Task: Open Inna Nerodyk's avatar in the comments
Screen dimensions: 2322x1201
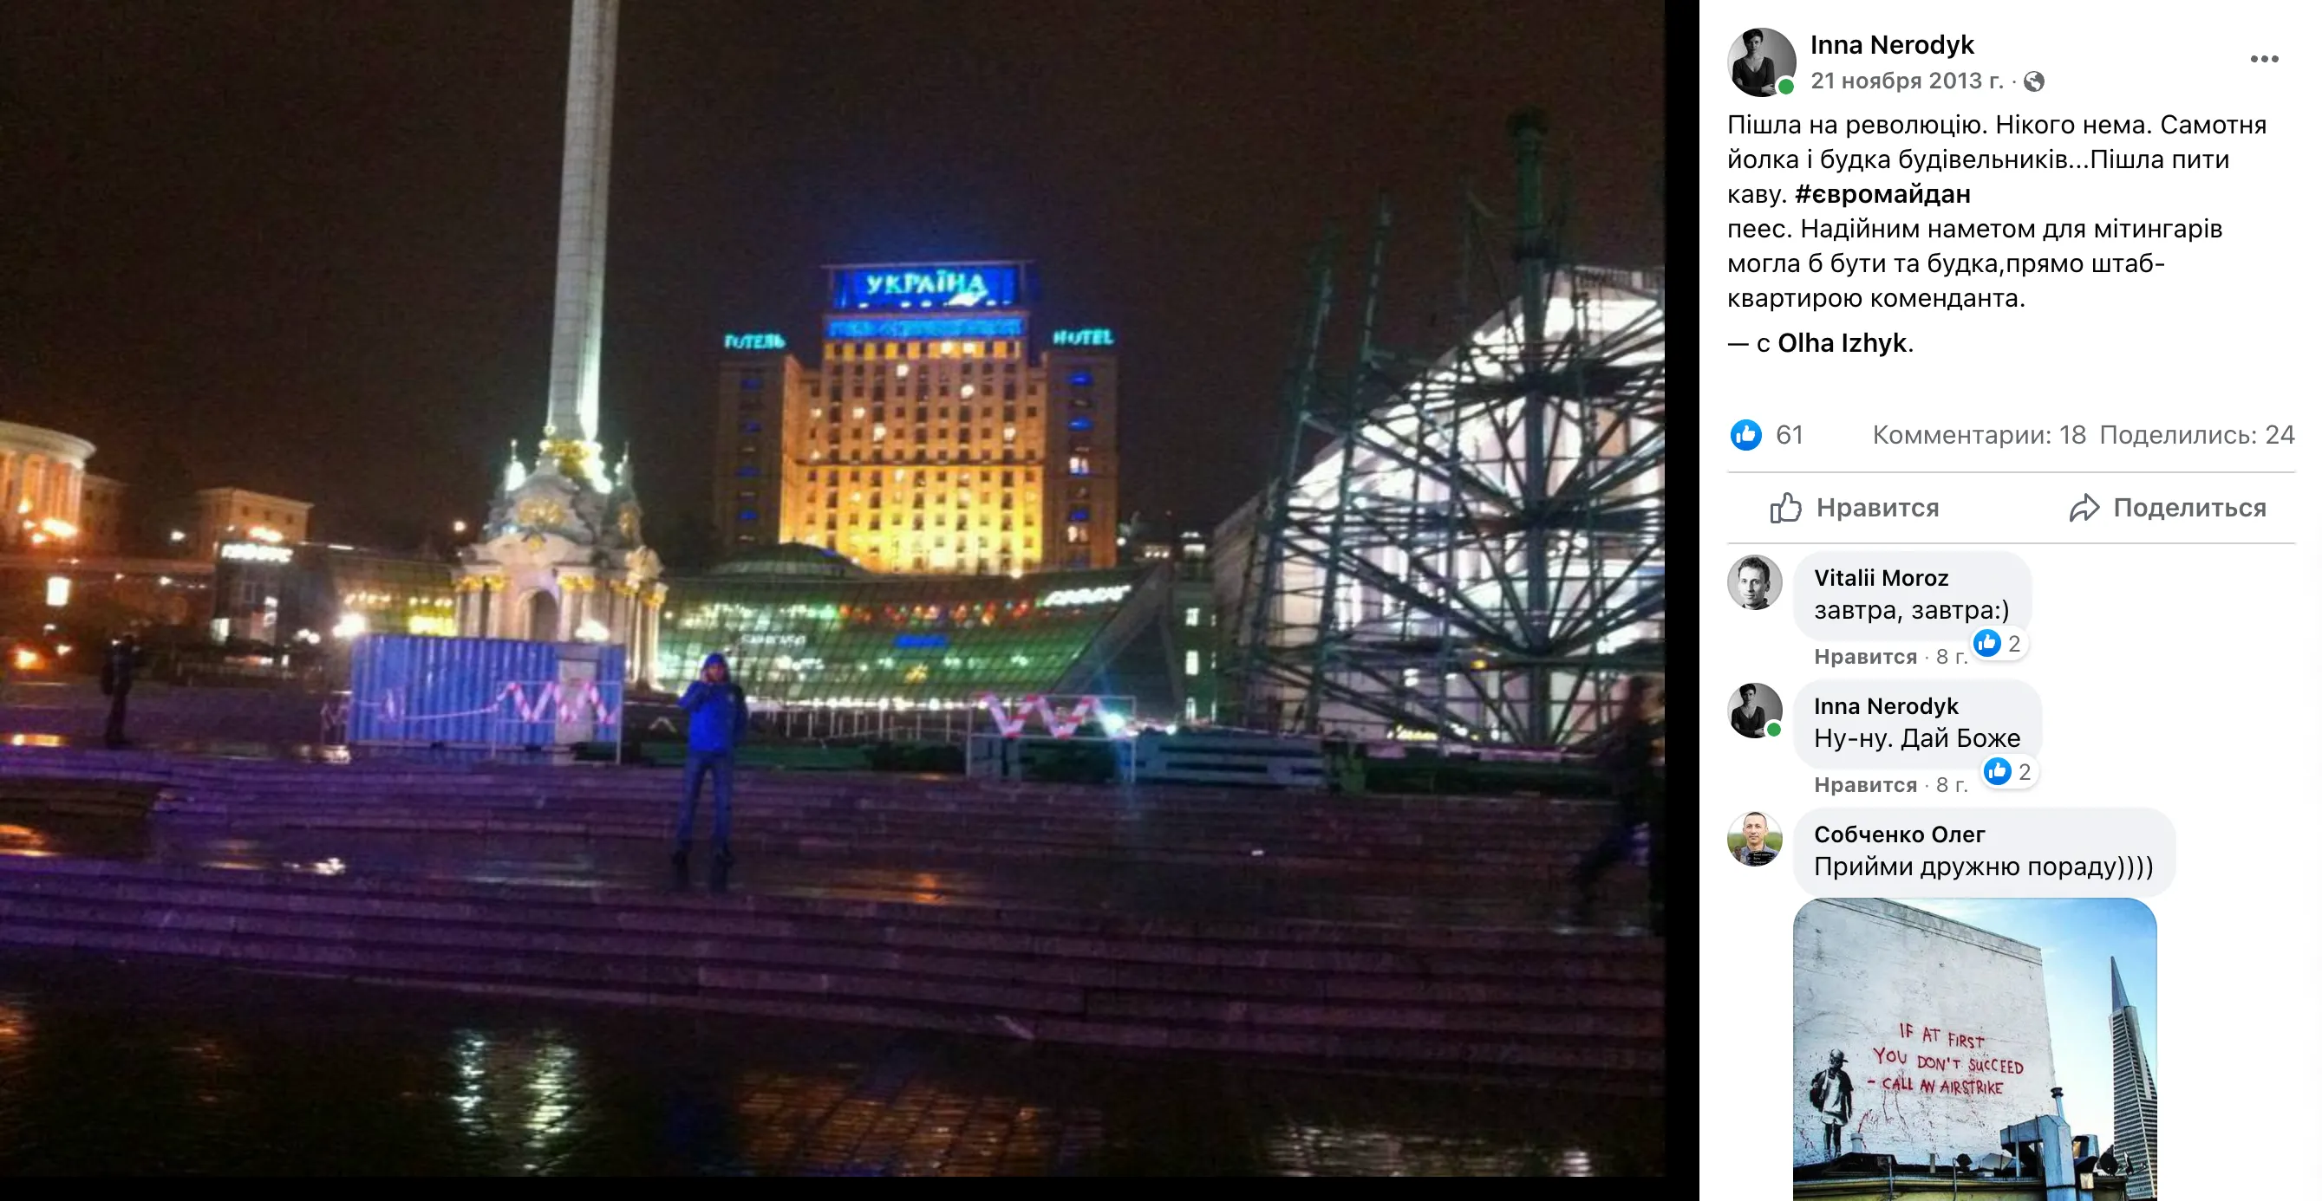Action: [x=1754, y=711]
